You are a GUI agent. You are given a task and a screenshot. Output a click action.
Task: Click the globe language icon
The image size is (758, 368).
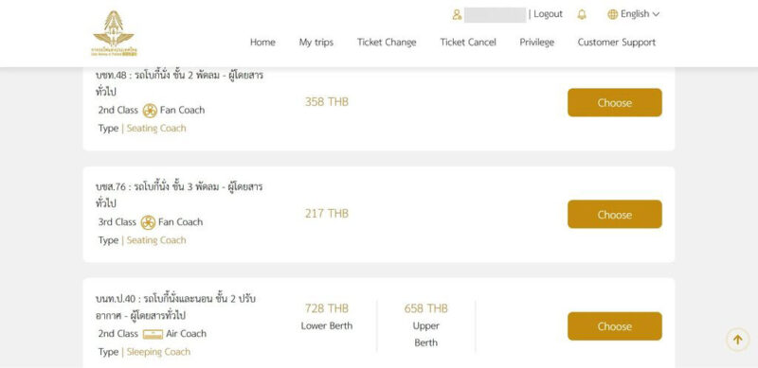tap(612, 14)
